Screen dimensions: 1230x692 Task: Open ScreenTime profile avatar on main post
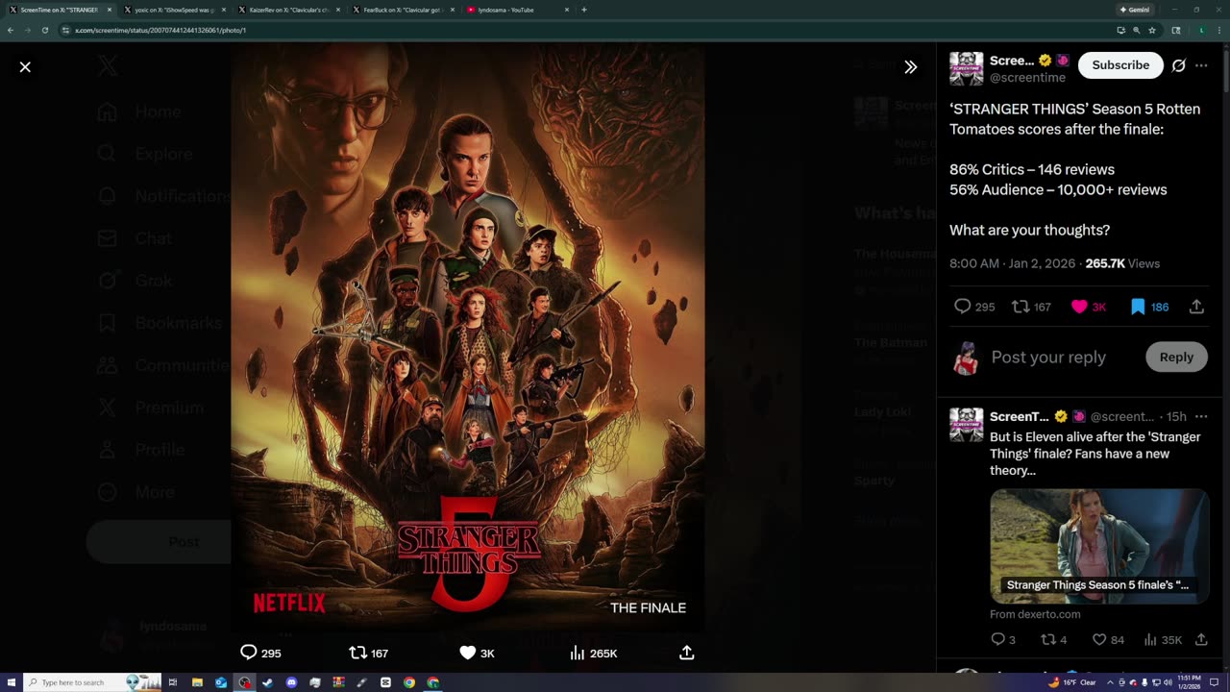point(966,68)
